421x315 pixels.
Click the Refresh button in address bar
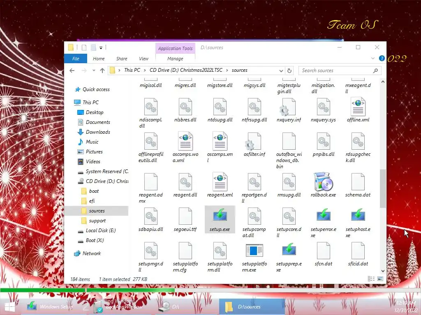[x=289, y=71]
